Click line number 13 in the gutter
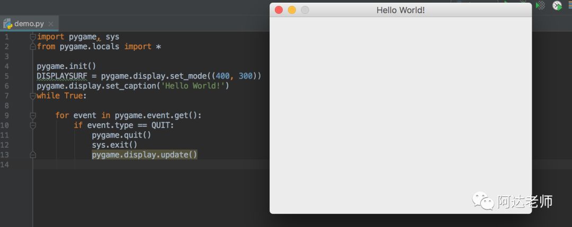This screenshot has width=572, height=227. pos(4,155)
